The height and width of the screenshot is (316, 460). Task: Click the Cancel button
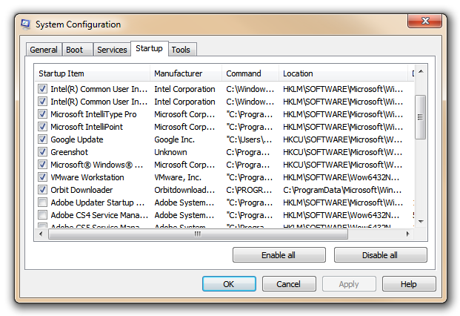[289, 283]
